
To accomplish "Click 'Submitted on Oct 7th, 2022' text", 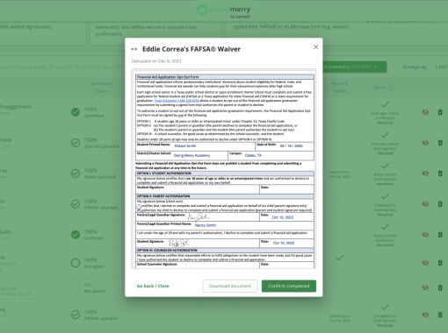I will pyautogui.click(x=340, y=174).
